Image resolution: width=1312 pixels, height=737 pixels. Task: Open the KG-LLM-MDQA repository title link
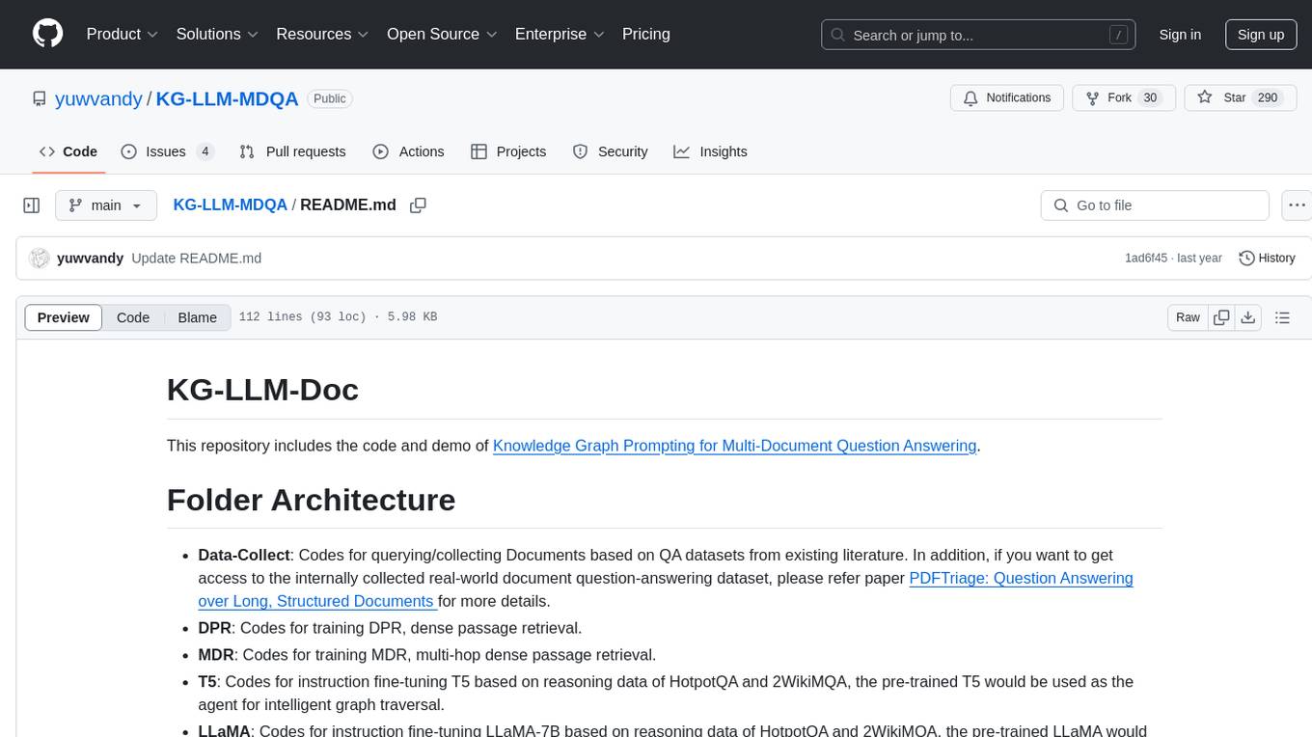(x=227, y=98)
